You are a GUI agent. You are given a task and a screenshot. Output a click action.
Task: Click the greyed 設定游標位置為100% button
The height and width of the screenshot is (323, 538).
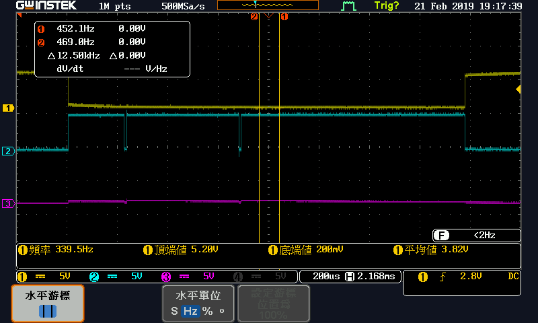(x=274, y=303)
